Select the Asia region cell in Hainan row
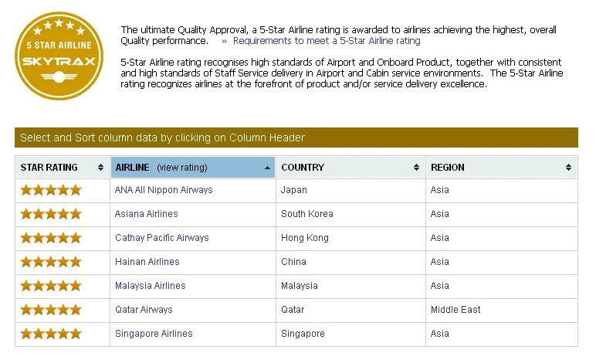The height and width of the screenshot is (360, 596). tap(502, 262)
